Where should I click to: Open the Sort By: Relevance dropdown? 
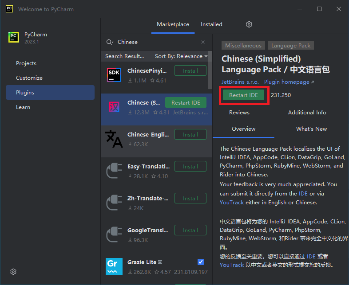[181, 56]
